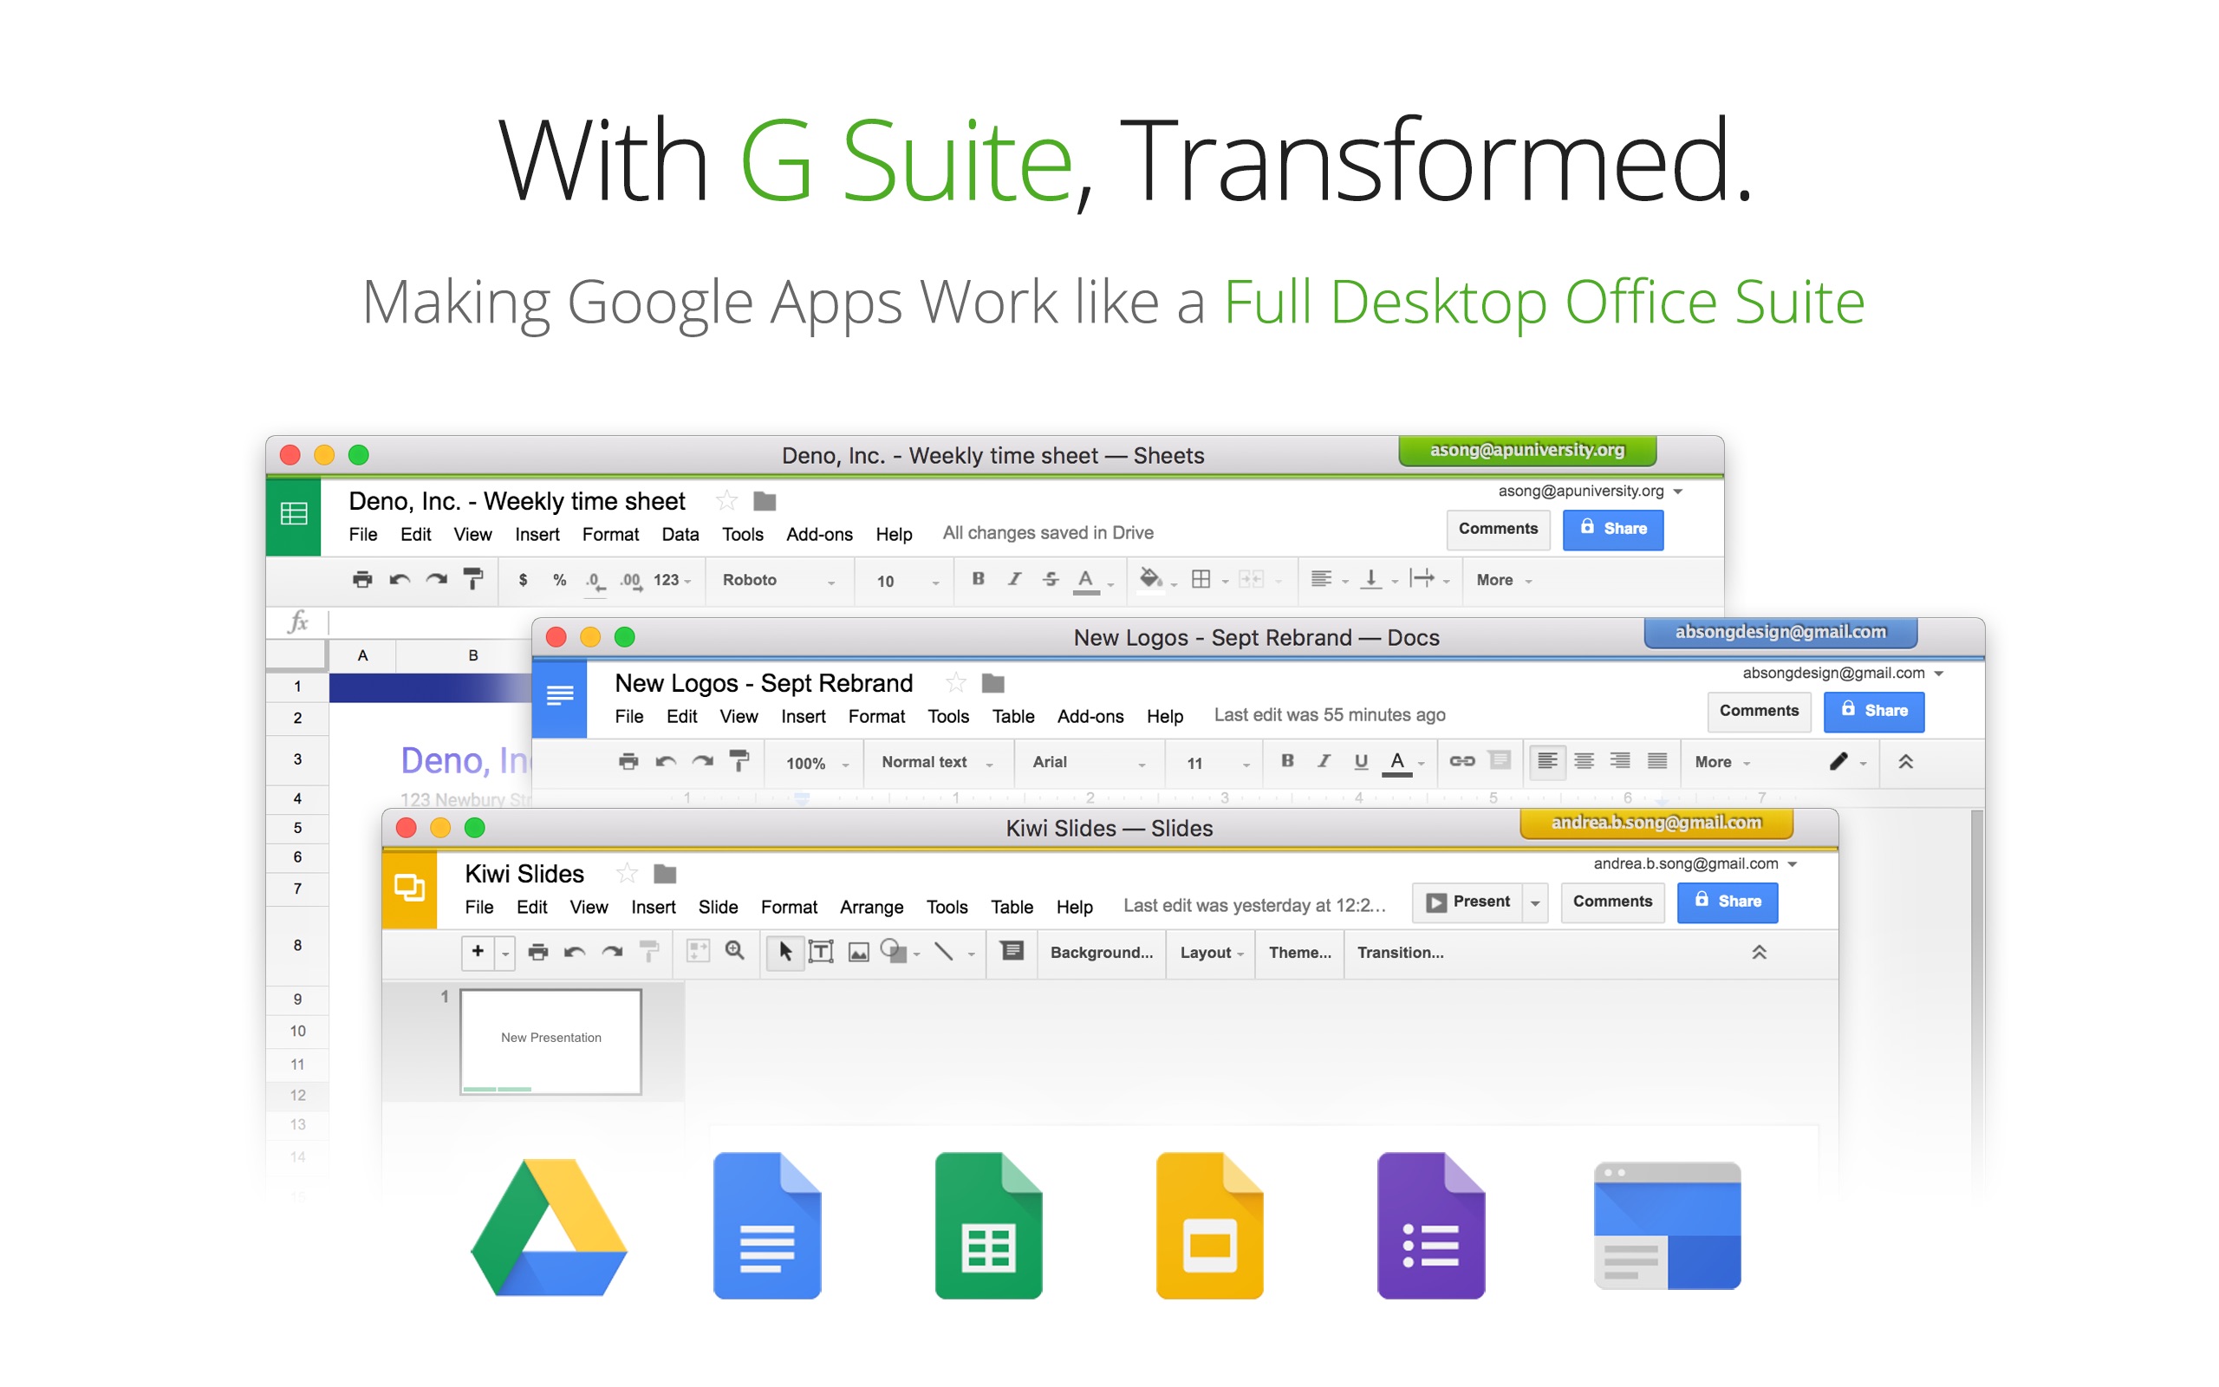This screenshot has width=2219, height=1387.
Task: Open the Table menu in Docs
Action: (1013, 716)
